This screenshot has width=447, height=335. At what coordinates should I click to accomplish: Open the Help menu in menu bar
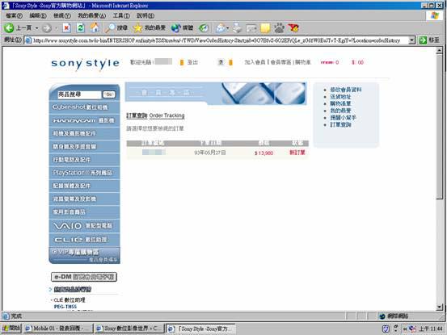pyautogui.click(x=145, y=15)
